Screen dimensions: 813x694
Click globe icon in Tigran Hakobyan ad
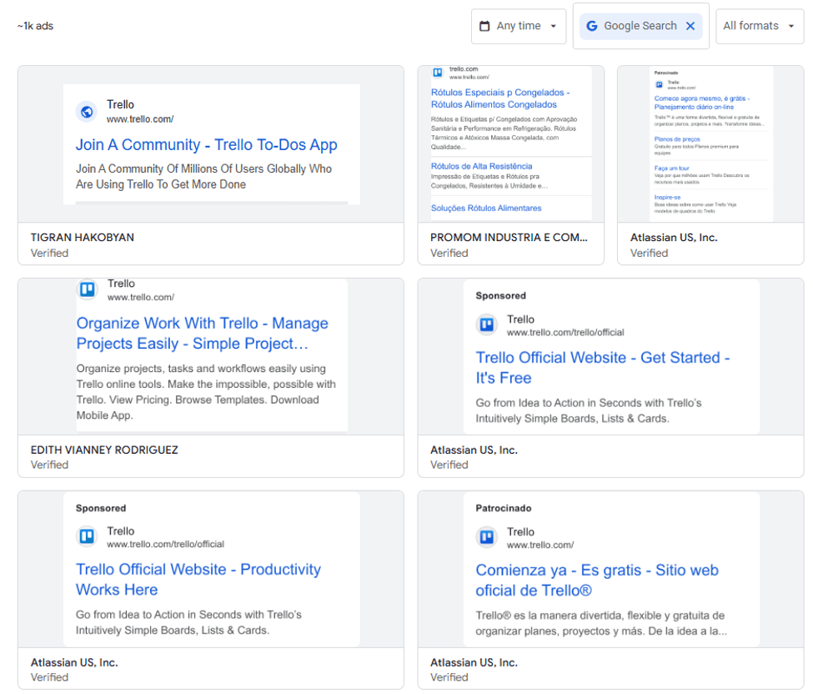pyautogui.click(x=87, y=112)
